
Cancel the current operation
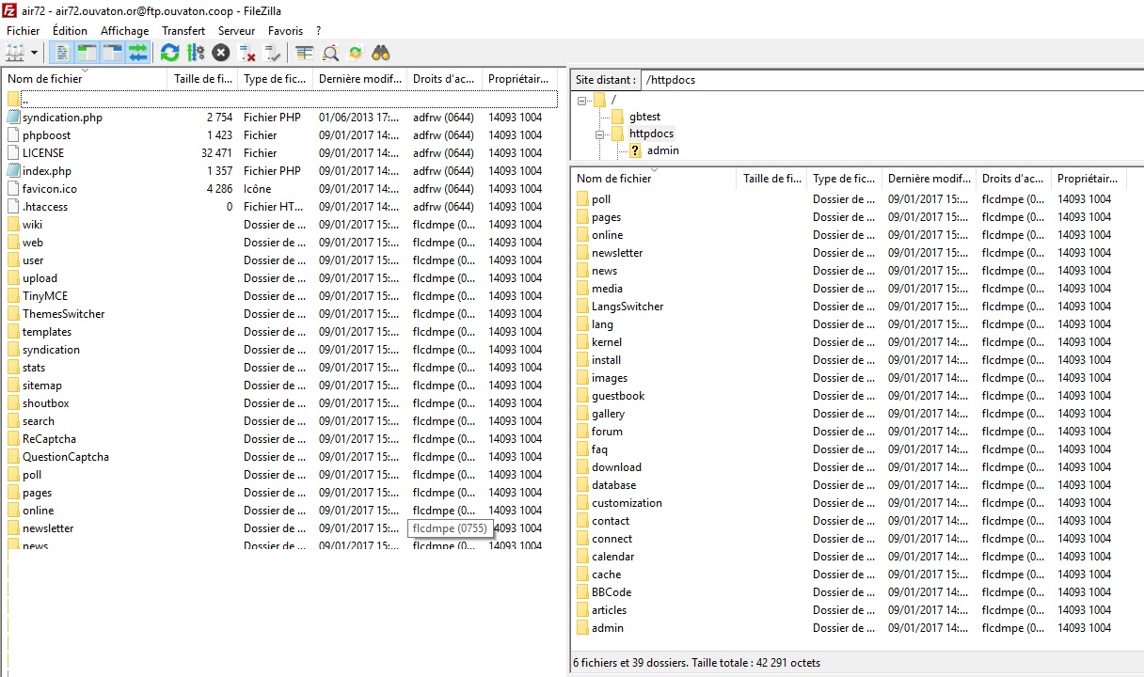221,53
